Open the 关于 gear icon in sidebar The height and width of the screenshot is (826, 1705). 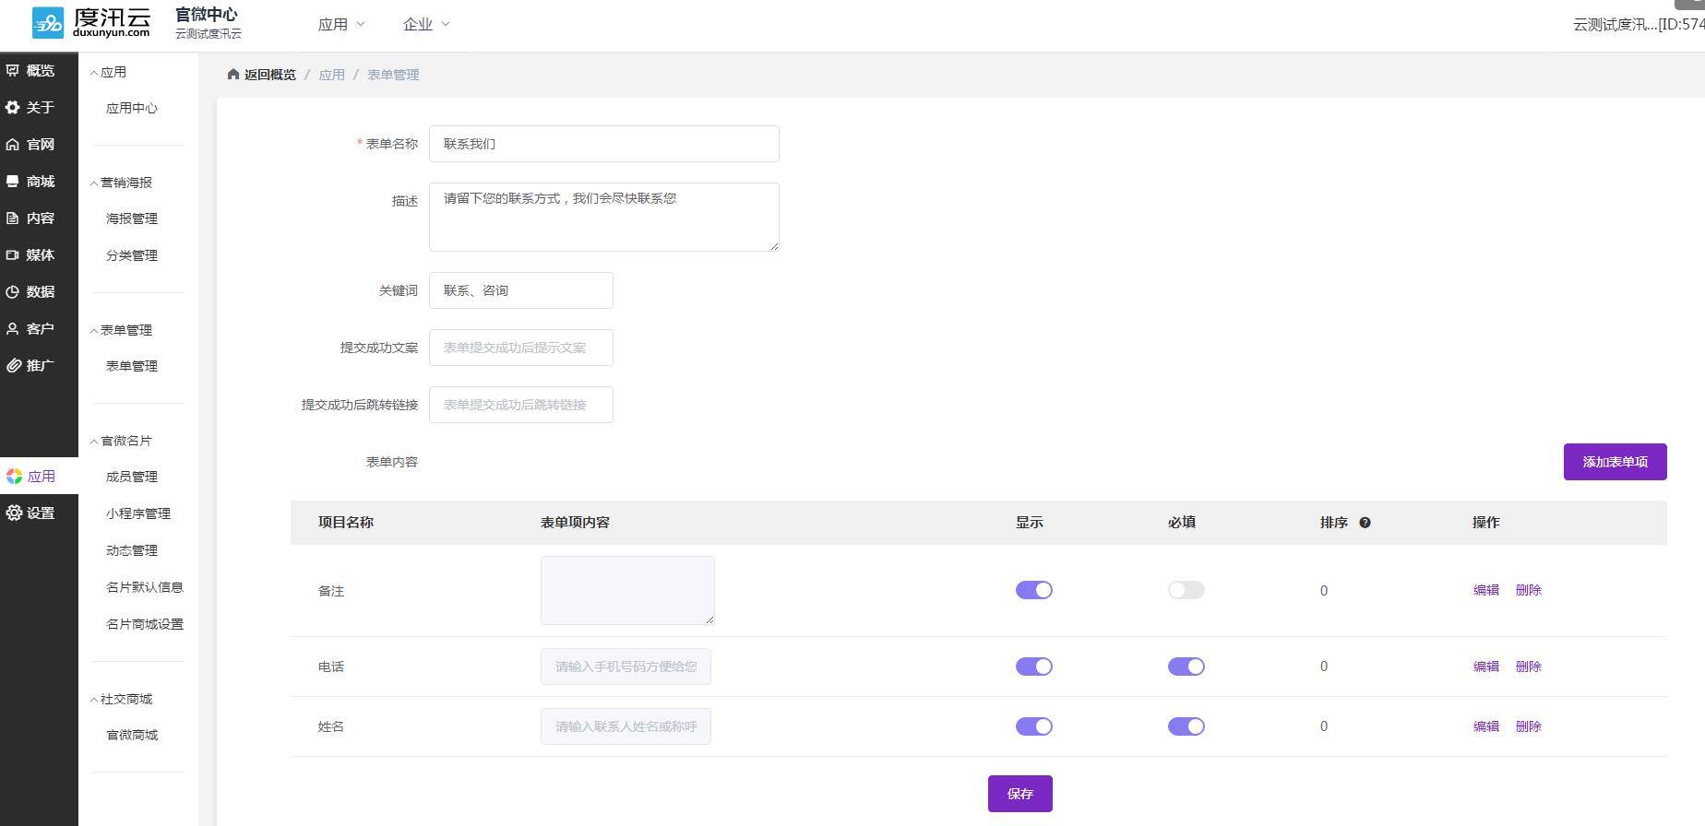[13, 107]
